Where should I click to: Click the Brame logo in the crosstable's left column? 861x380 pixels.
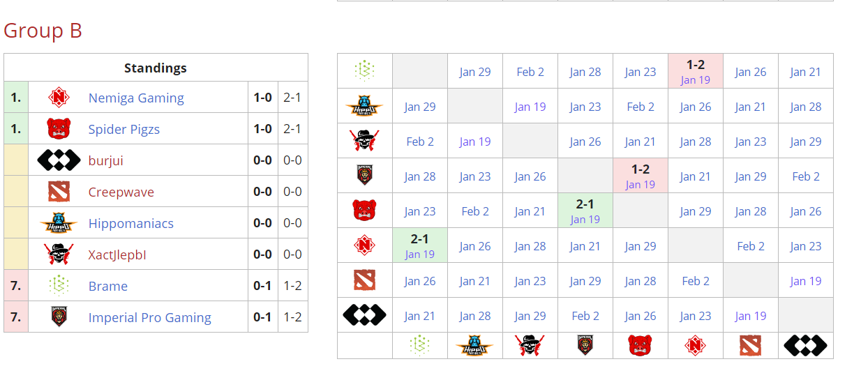[x=364, y=71]
